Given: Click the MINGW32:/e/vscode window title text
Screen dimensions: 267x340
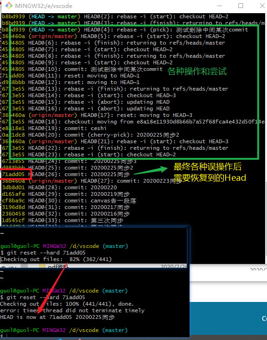Looking at the screenshot, I should [x=44, y=6].
